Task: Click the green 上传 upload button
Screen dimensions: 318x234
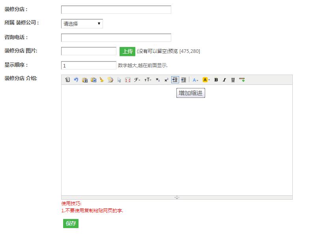Action: click(127, 52)
